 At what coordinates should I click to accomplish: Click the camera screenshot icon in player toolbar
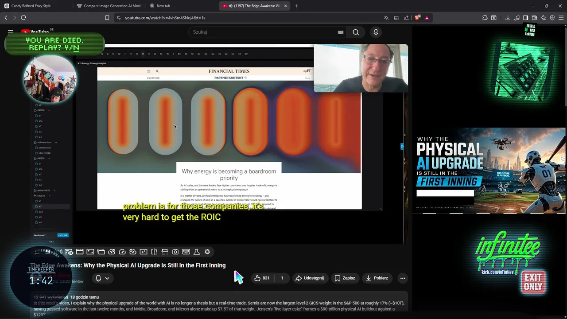click(x=175, y=252)
